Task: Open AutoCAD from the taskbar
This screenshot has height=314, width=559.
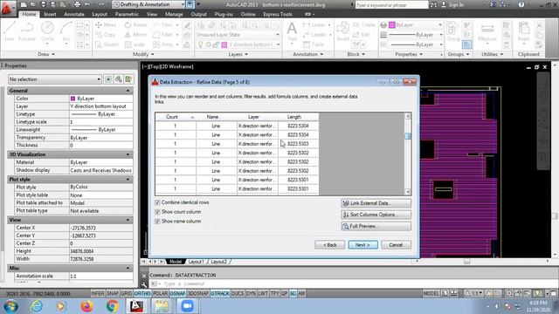Action: 136,306
